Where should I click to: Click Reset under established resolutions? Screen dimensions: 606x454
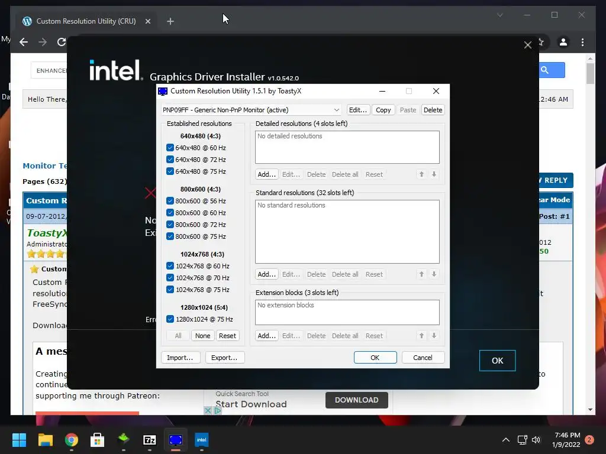pyautogui.click(x=227, y=336)
